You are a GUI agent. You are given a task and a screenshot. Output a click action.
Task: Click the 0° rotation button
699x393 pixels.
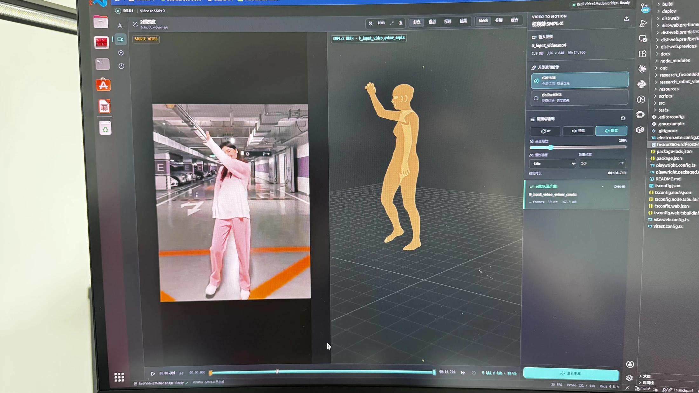[546, 131]
